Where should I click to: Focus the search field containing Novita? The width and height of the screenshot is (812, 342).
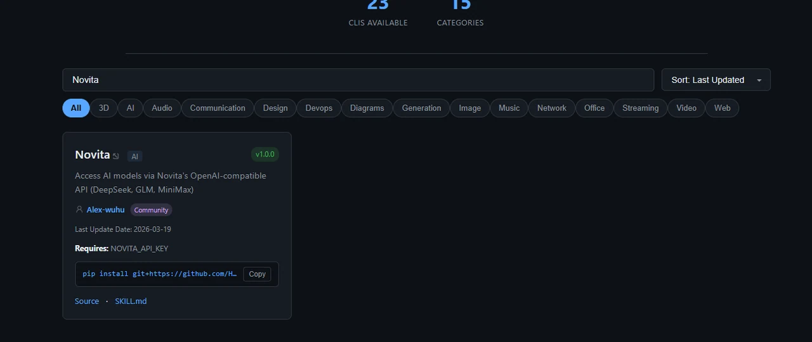point(358,80)
